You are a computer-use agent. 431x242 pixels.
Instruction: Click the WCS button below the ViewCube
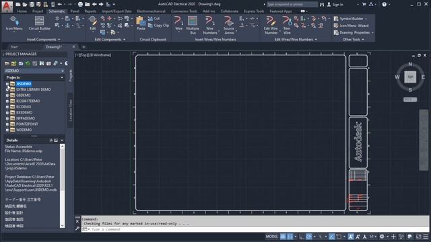pyautogui.click(x=410, y=99)
